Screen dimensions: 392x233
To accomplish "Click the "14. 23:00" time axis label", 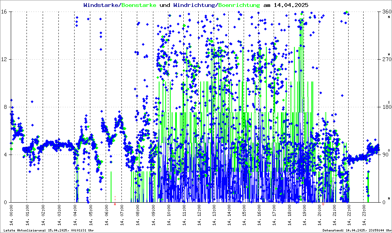I will (x=364, y=215).
